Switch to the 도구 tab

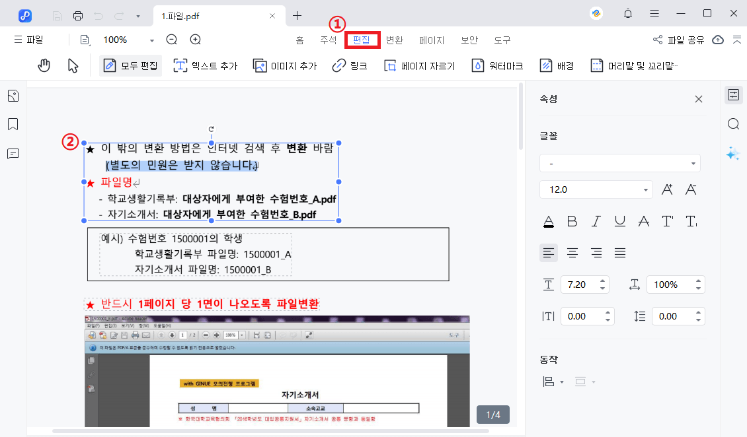point(502,40)
